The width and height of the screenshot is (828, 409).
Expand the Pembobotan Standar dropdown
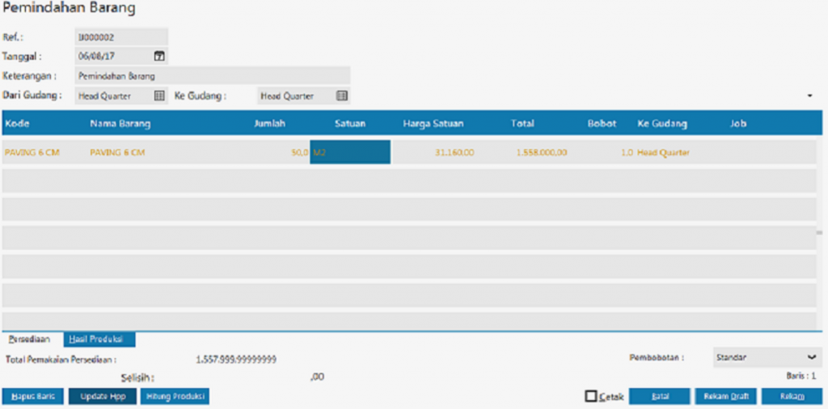tap(811, 356)
